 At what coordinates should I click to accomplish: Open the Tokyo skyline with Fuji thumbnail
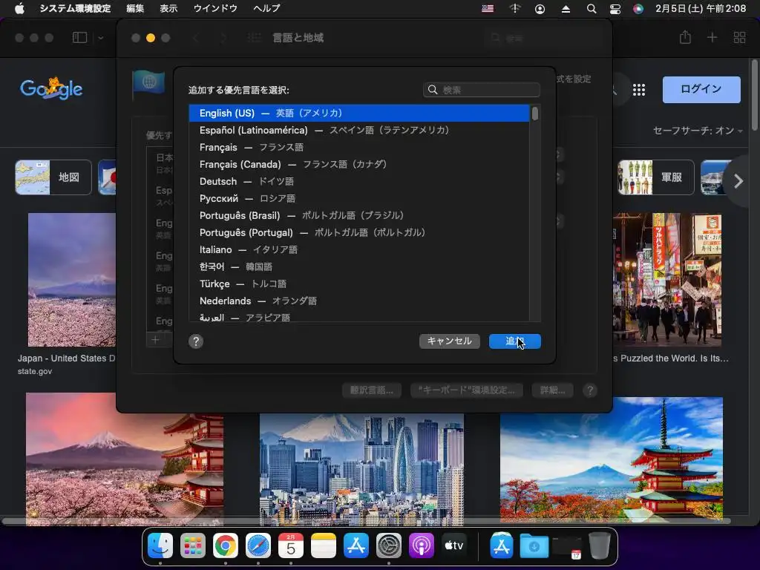tap(361, 469)
